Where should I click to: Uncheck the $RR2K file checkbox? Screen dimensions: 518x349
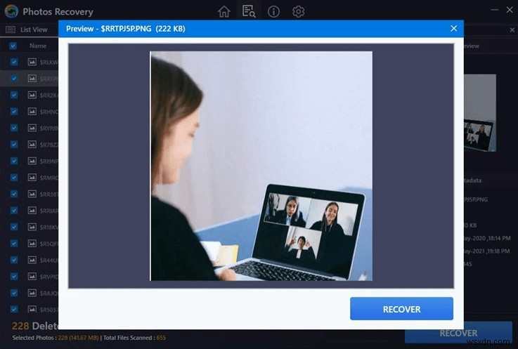(x=13, y=95)
